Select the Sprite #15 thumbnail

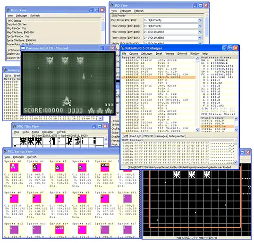click(82, 230)
